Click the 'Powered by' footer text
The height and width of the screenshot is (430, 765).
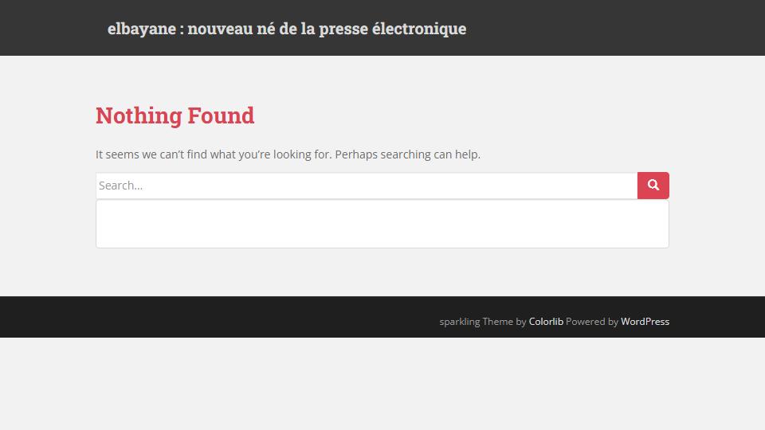tap(592, 321)
